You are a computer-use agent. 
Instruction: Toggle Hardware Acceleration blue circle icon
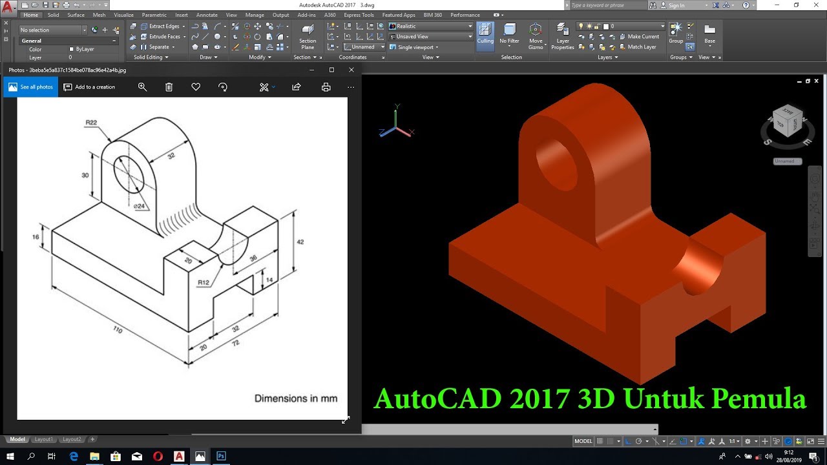[788, 441]
